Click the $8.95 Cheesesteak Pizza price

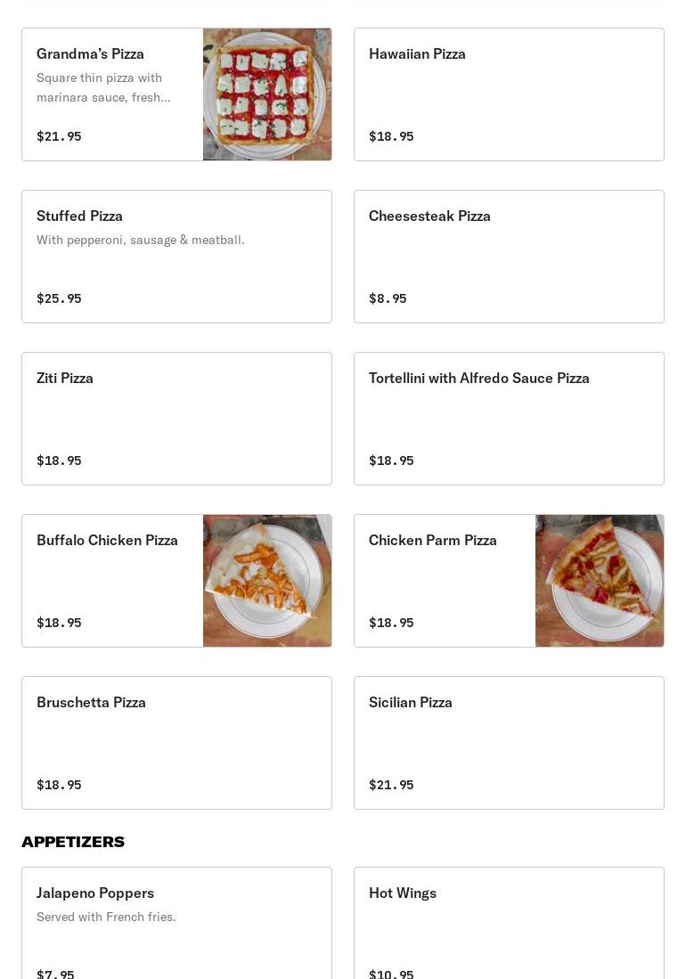pyautogui.click(x=388, y=298)
